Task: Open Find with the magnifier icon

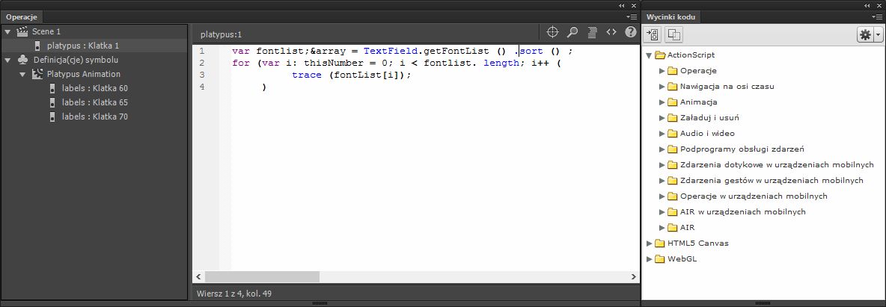Action: [572, 32]
